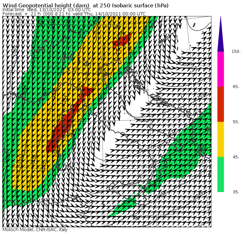The width and height of the screenshot is (243, 234).
Task: Click the legend value label 45.
Action: click(236, 157)
